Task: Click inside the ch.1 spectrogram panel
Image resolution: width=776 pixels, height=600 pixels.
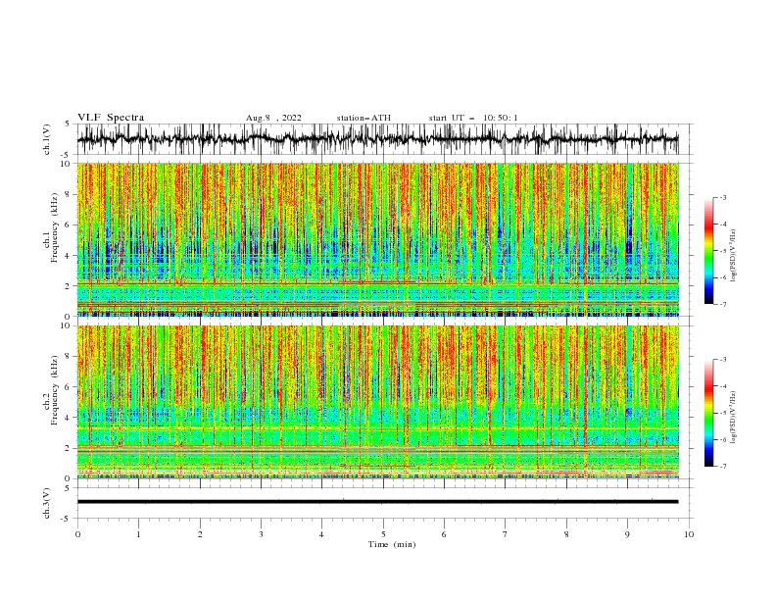Action: (x=377, y=239)
